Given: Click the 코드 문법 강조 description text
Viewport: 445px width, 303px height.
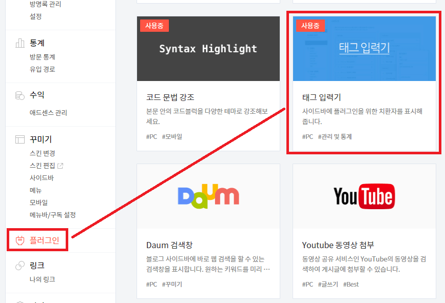Looking at the screenshot, I should [x=207, y=116].
